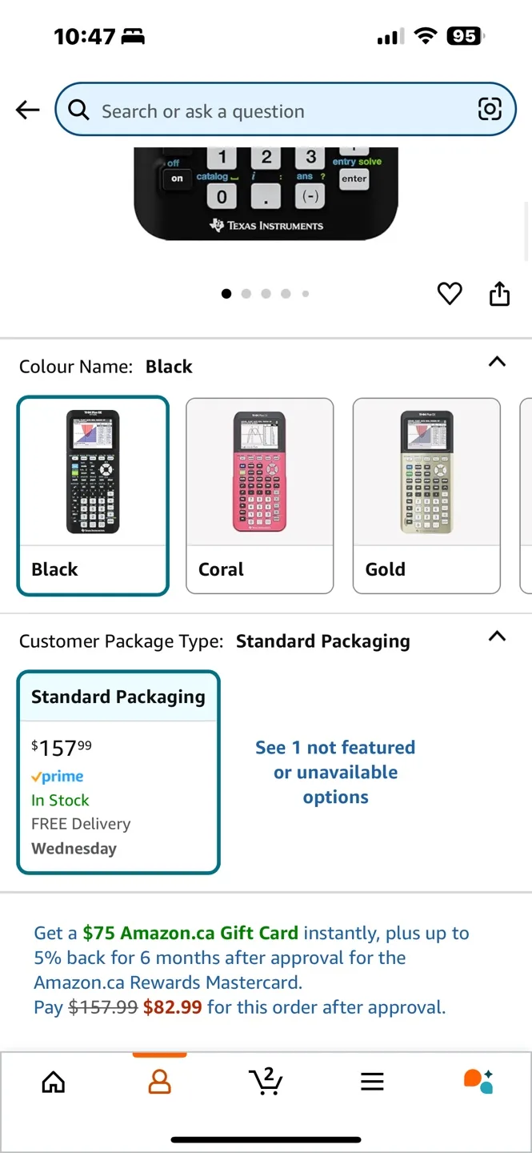This screenshot has width=532, height=1153.
Task: Open your account profile icon
Action: [159, 1081]
